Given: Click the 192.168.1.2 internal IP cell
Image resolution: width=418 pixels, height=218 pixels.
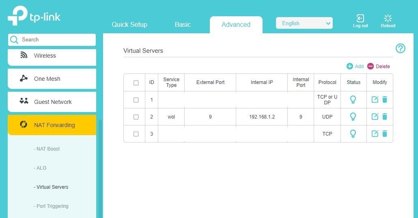Looking at the screenshot, I should click(x=262, y=117).
